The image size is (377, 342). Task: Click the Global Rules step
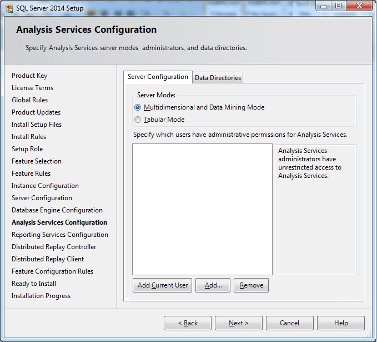[30, 100]
